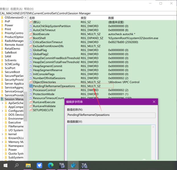The height and width of the screenshot is (170, 177).
Task: Click the SETUPEXECUTE value icon
Action: pos(31,110)
